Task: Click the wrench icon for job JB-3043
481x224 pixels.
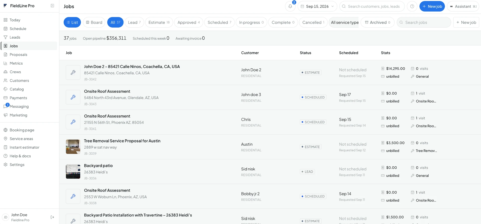Action: 73,97
